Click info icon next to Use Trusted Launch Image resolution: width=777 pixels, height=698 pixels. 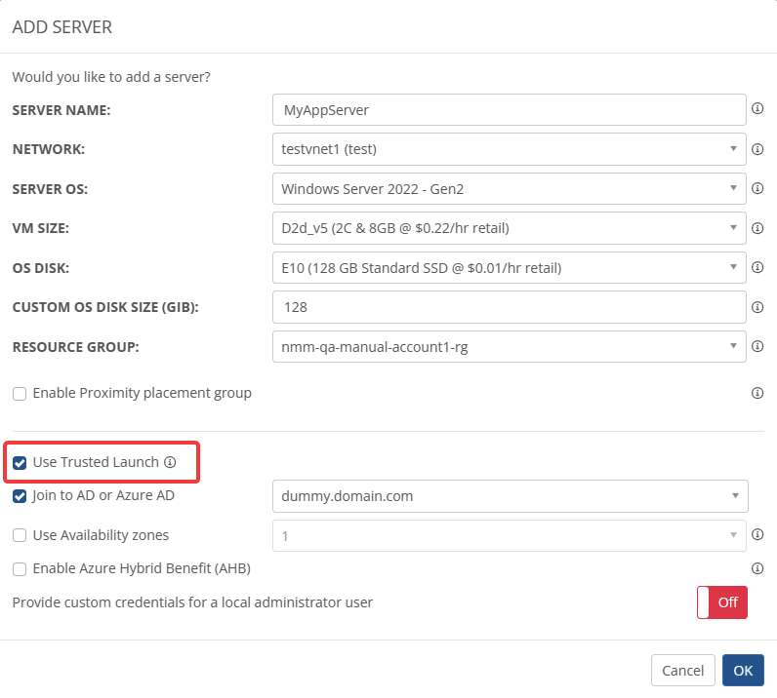[x=170, y=462]
